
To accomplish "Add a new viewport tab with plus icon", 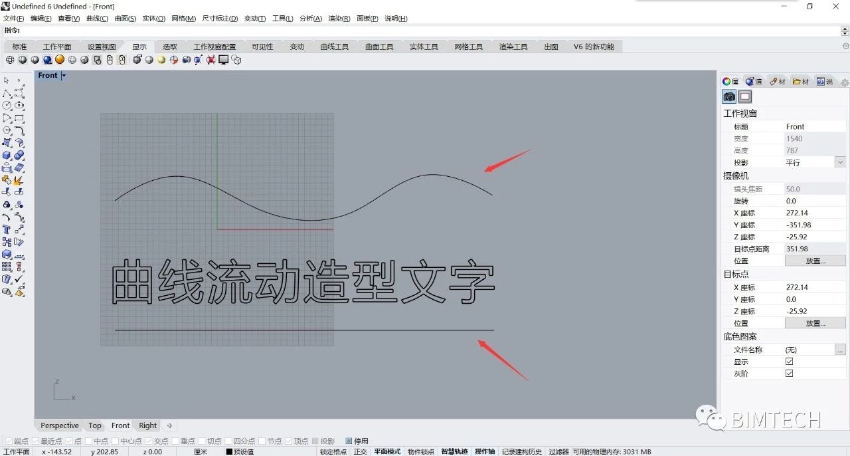I will pos(169,425).
